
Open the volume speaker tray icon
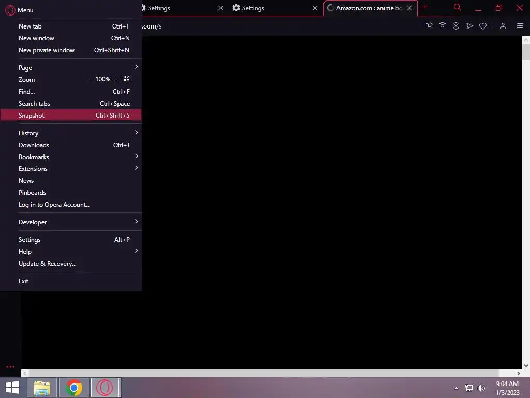(481, 388)
